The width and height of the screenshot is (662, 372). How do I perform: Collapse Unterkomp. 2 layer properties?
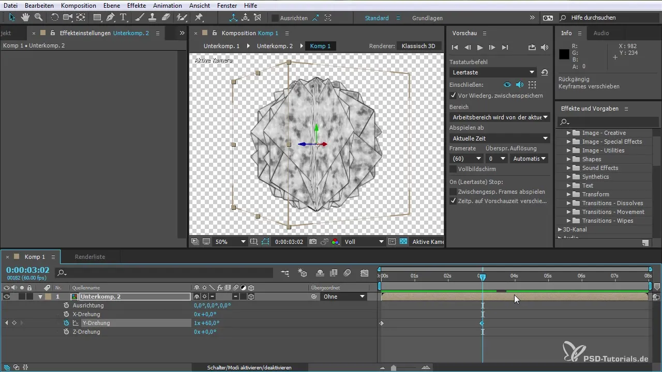pyautogui.click(x=40, y=297)
